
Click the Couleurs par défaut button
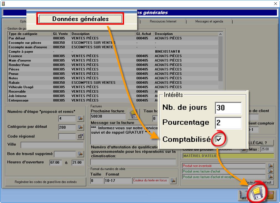point(259,182)
